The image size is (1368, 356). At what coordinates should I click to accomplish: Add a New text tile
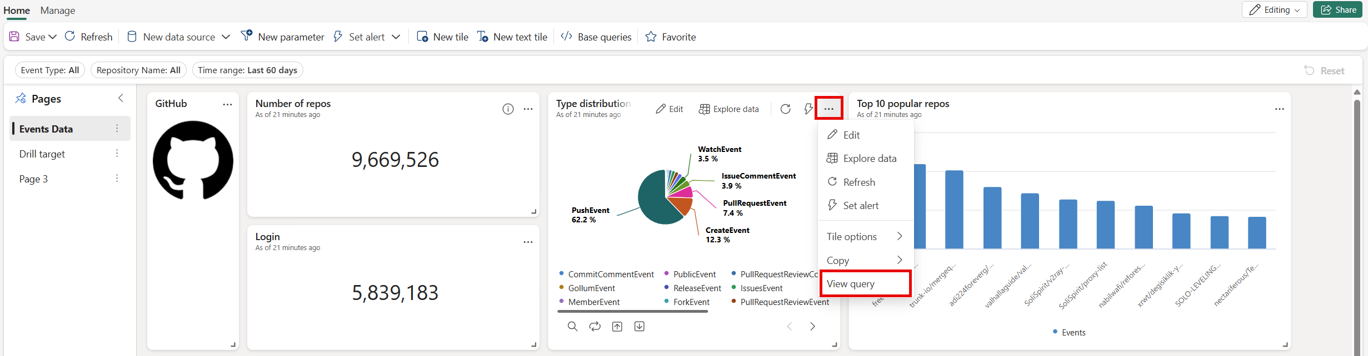pos(512,37)
